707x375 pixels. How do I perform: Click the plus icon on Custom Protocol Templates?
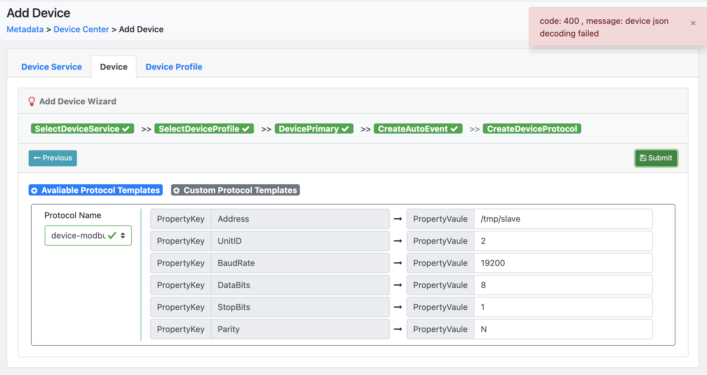176,190
